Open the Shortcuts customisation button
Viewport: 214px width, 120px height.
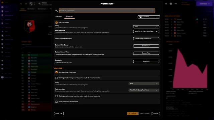point(146,61)
